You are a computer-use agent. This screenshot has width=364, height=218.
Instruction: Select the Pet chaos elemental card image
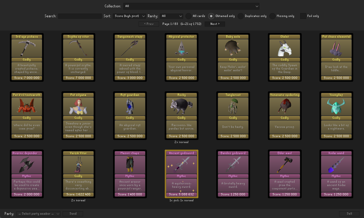point(336,48)
